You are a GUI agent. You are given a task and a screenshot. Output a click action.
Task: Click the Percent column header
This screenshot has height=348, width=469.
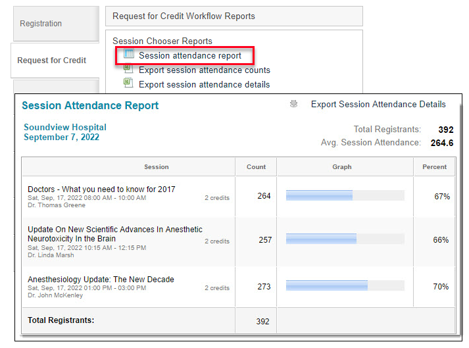[x=434, y=167]
